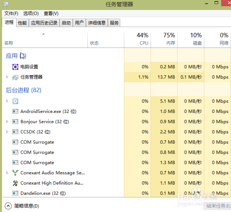Screen dimensions: 231x212
Task: Expand the 任务管理器 process row
Action: point(7,77)
